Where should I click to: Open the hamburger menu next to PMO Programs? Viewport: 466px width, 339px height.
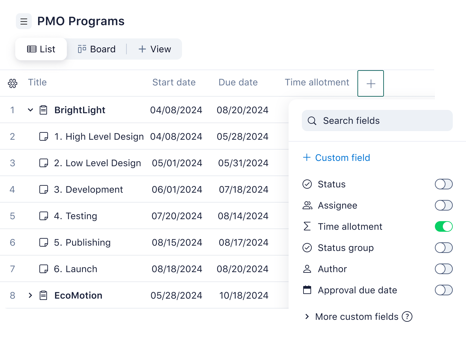[23, 21]
